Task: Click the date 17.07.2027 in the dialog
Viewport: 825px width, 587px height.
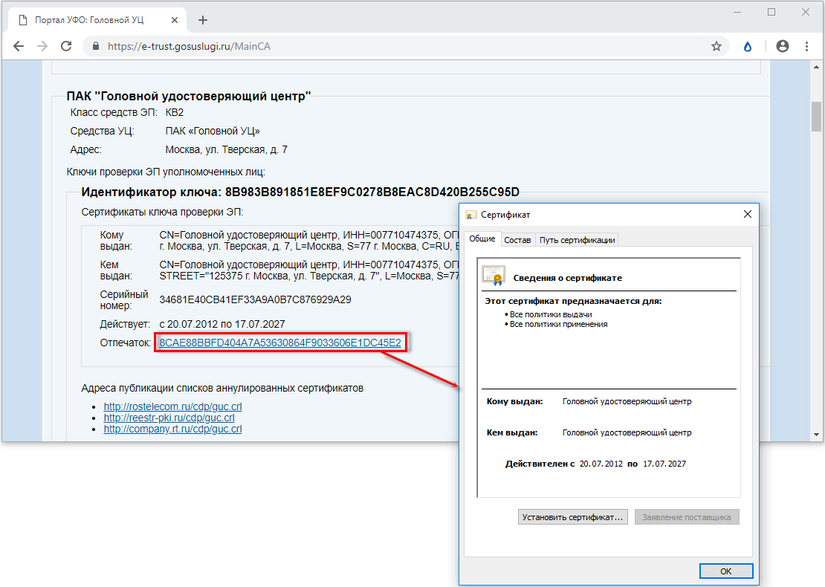Action: click(x=664, y=464)
